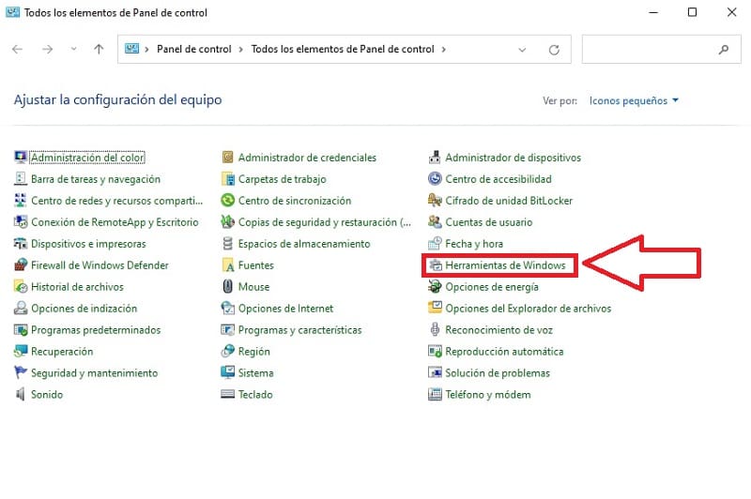
Task: Refresh the Control Panel view
Action: pyautogui.click(x=554, y=50)
